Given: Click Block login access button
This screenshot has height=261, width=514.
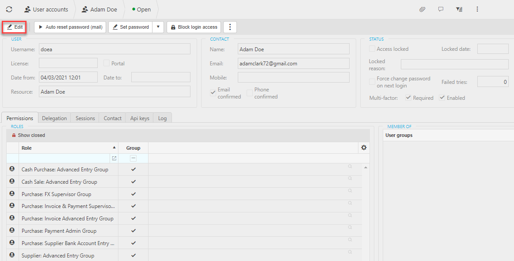Looking at the screenshot, I should coord(194,27).
